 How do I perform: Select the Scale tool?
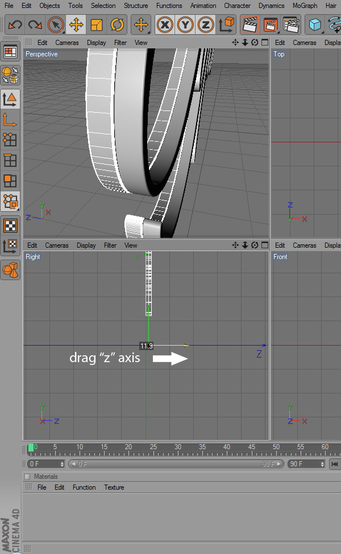pos(97,25)
